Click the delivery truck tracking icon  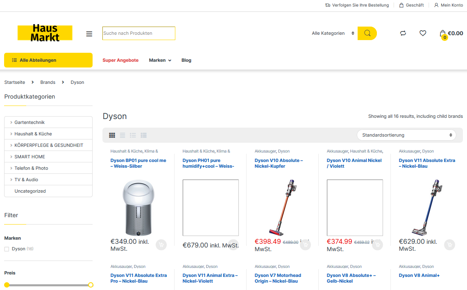point(328,5)
